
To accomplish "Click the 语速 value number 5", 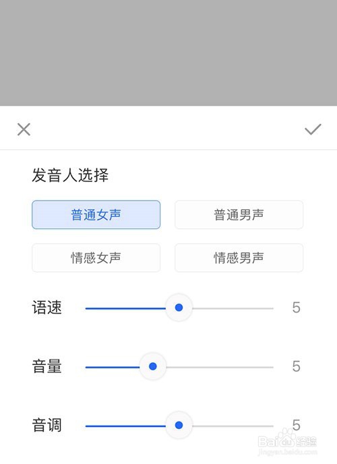I will point(296,308).
